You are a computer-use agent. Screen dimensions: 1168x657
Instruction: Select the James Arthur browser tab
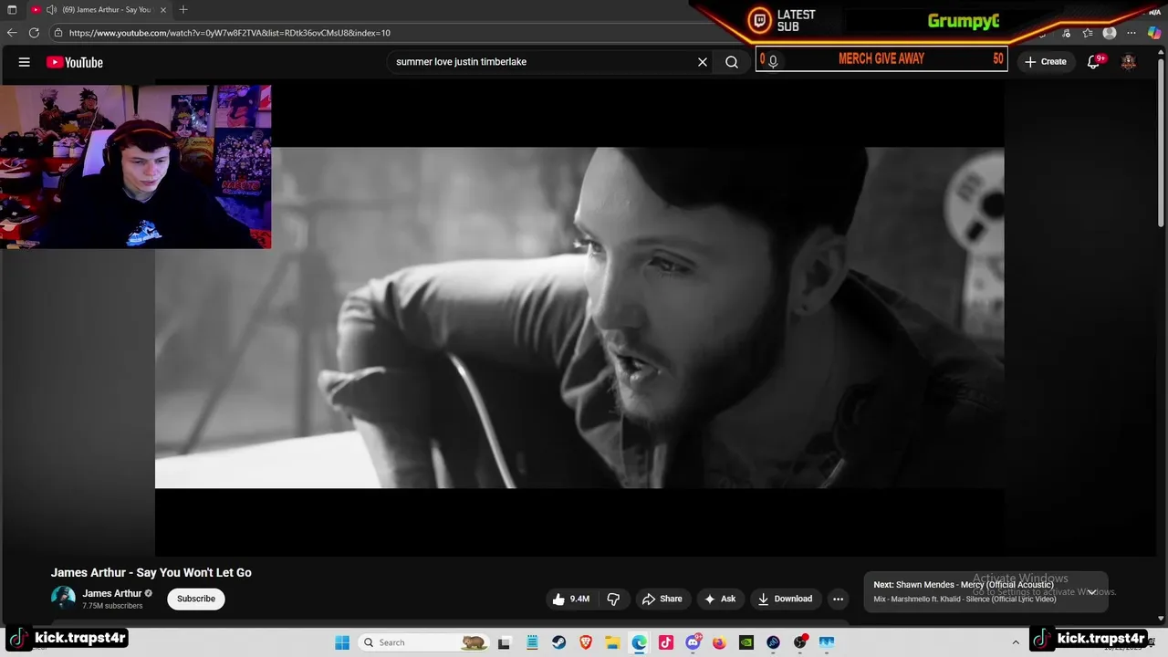[x=99, y=9]
